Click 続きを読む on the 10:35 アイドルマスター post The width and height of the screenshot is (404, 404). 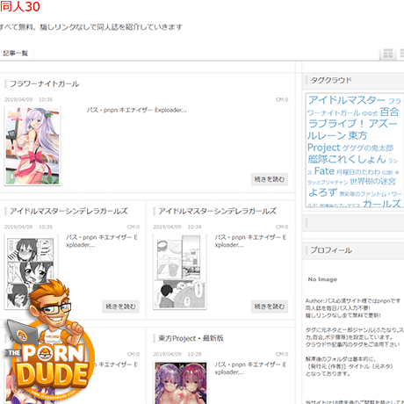(120, 307)
